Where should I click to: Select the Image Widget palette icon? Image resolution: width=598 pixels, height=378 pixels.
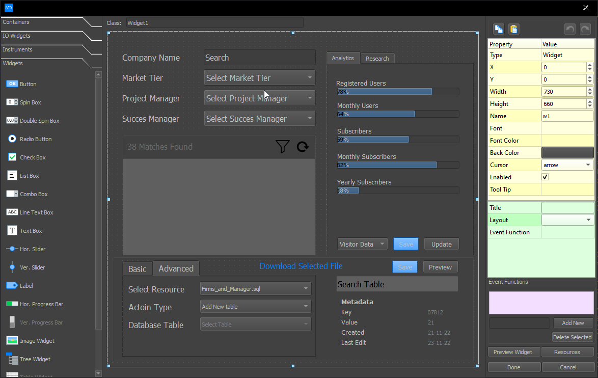pyautogui.click(x=12, y=340)
